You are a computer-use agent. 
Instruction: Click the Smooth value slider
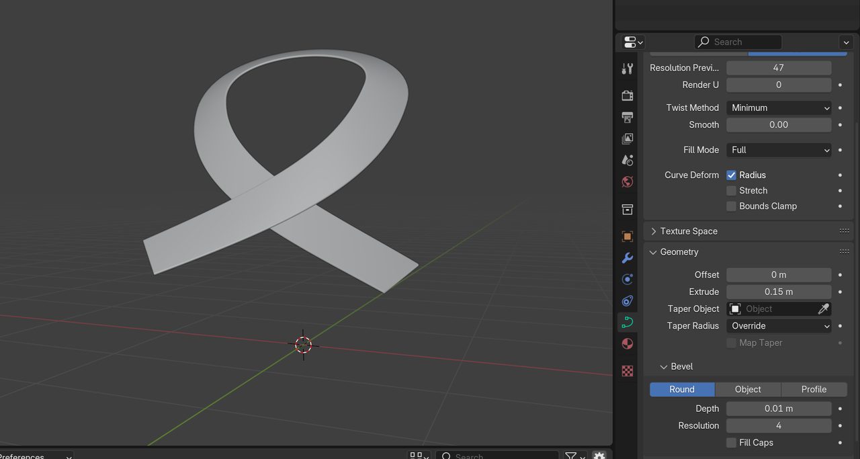pyautogui.click(x=779, y=124)
